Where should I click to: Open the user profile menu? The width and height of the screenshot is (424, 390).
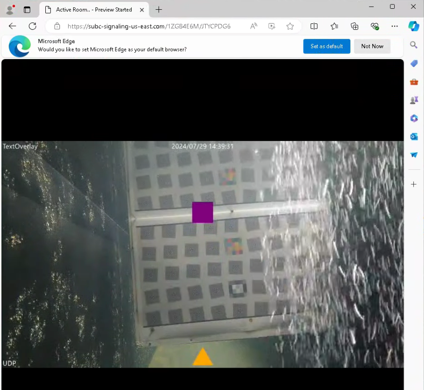tap(9, 9)
